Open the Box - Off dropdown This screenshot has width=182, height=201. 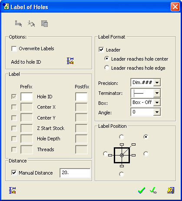tap(157, 103)
